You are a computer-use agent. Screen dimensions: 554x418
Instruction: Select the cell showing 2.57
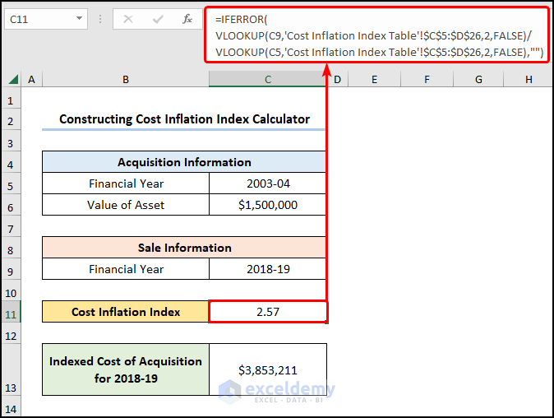268,312
